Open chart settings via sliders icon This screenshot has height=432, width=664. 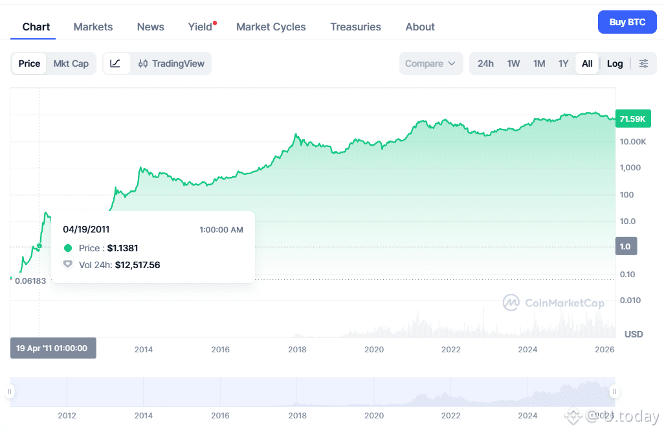(644, 63)
